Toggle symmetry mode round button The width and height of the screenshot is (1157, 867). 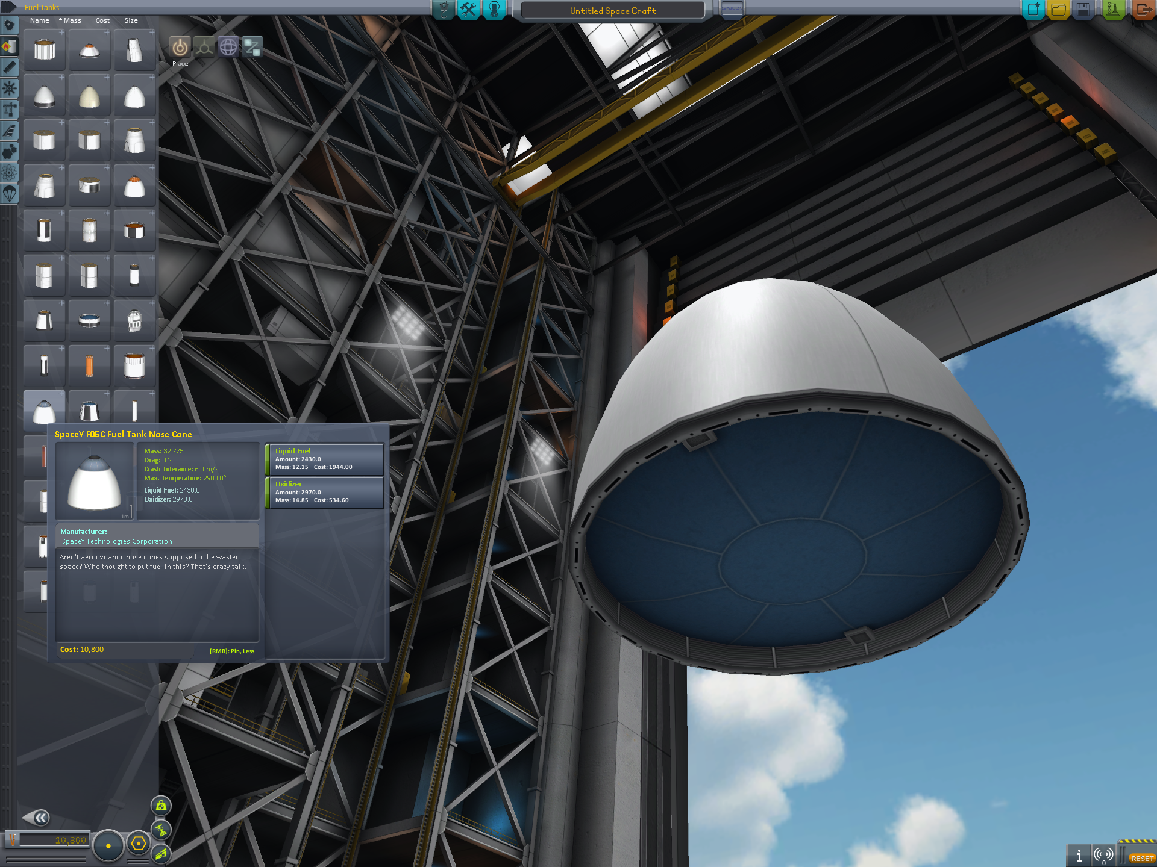[x=108, y=845]
